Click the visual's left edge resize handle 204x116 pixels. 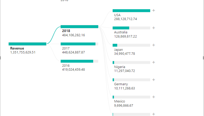(1, 58)
